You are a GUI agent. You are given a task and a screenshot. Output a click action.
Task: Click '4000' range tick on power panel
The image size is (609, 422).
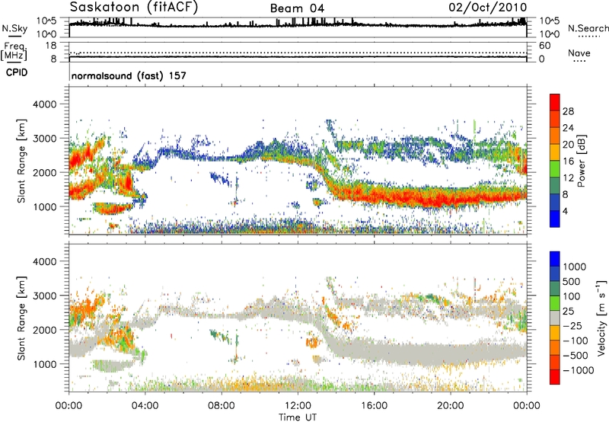[44, 104]
